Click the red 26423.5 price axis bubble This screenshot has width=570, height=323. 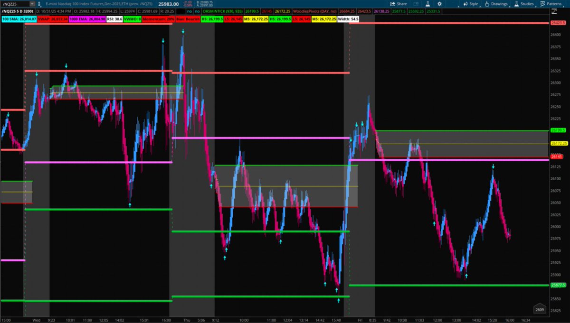(557, 22)
